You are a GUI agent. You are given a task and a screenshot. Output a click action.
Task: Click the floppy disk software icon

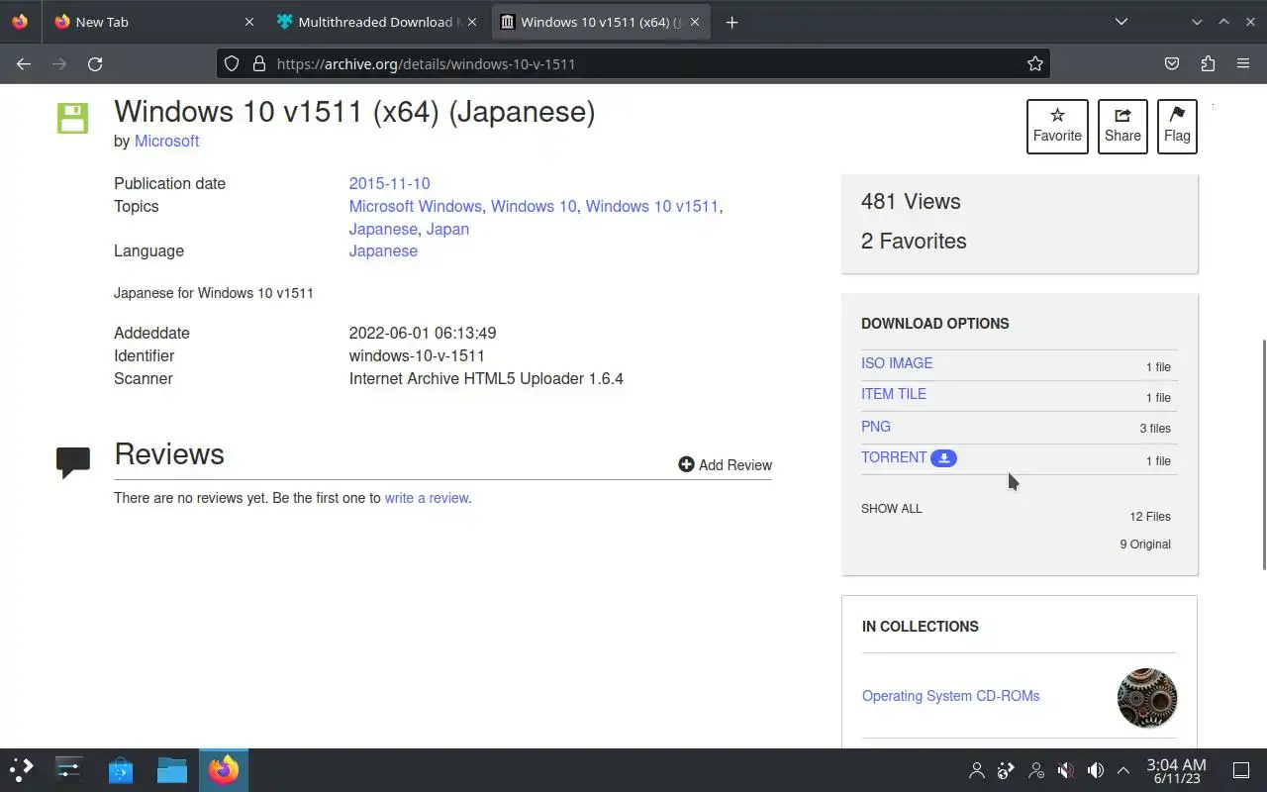click(72, 118)
